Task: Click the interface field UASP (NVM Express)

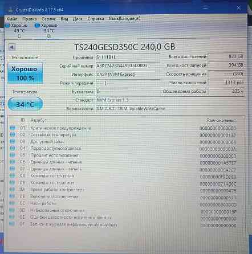Action: tap(128, 75)
